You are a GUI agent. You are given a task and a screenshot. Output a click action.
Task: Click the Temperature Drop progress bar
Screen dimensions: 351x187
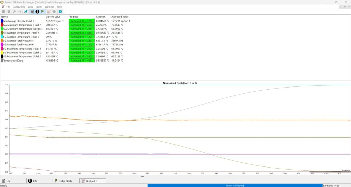coord(81,61)
